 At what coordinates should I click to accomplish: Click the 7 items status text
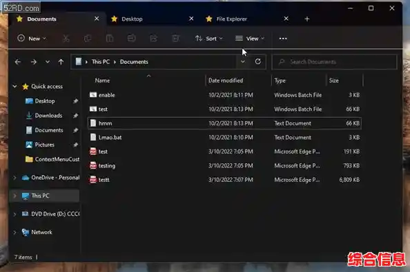point(23,257)
